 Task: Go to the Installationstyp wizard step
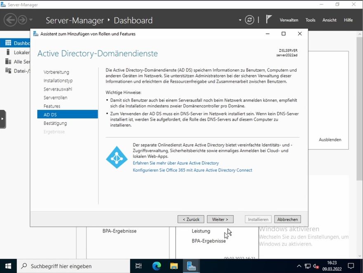coord(58,81)
